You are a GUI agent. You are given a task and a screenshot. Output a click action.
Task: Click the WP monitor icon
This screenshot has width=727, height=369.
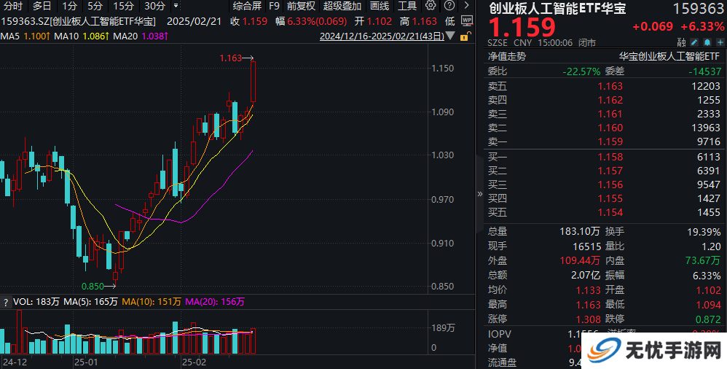[467, 21]
